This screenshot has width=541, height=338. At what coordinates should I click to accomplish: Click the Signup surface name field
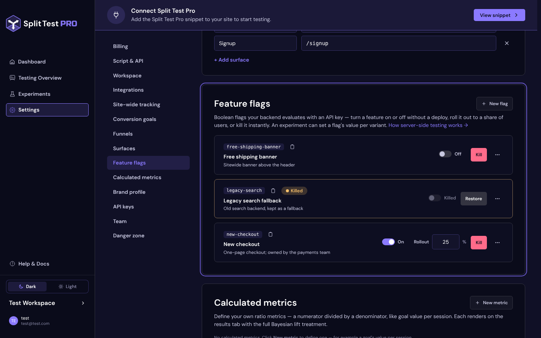coord(255,43)
